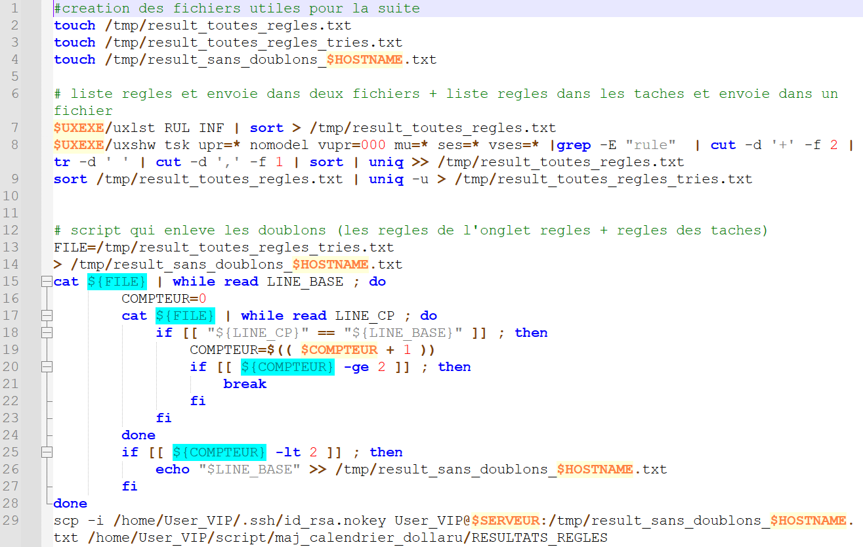Click comment 'script qui enleve les doublons'
This screenshot has height=547, width=863.
(x=198, y=230)
